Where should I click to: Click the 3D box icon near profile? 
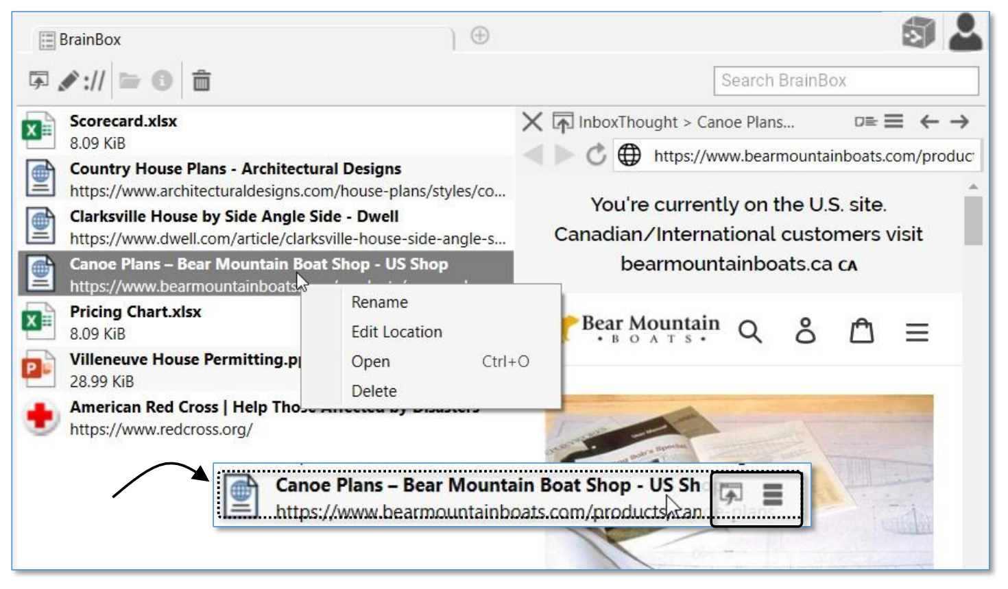(918, 33)
